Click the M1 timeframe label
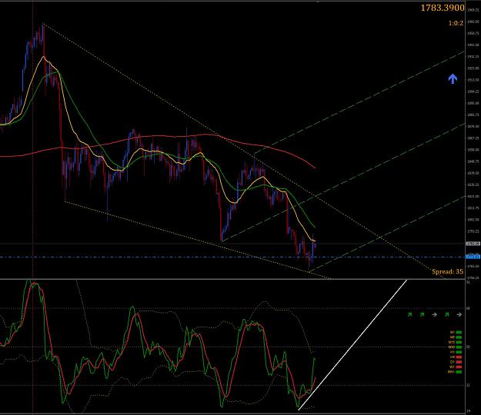This screenshot has height=415, width=481. pyautogui.click(x=453, y=332)
